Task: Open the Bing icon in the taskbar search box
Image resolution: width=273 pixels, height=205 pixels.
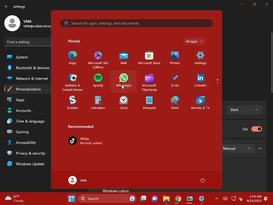Action: [132, 199]
